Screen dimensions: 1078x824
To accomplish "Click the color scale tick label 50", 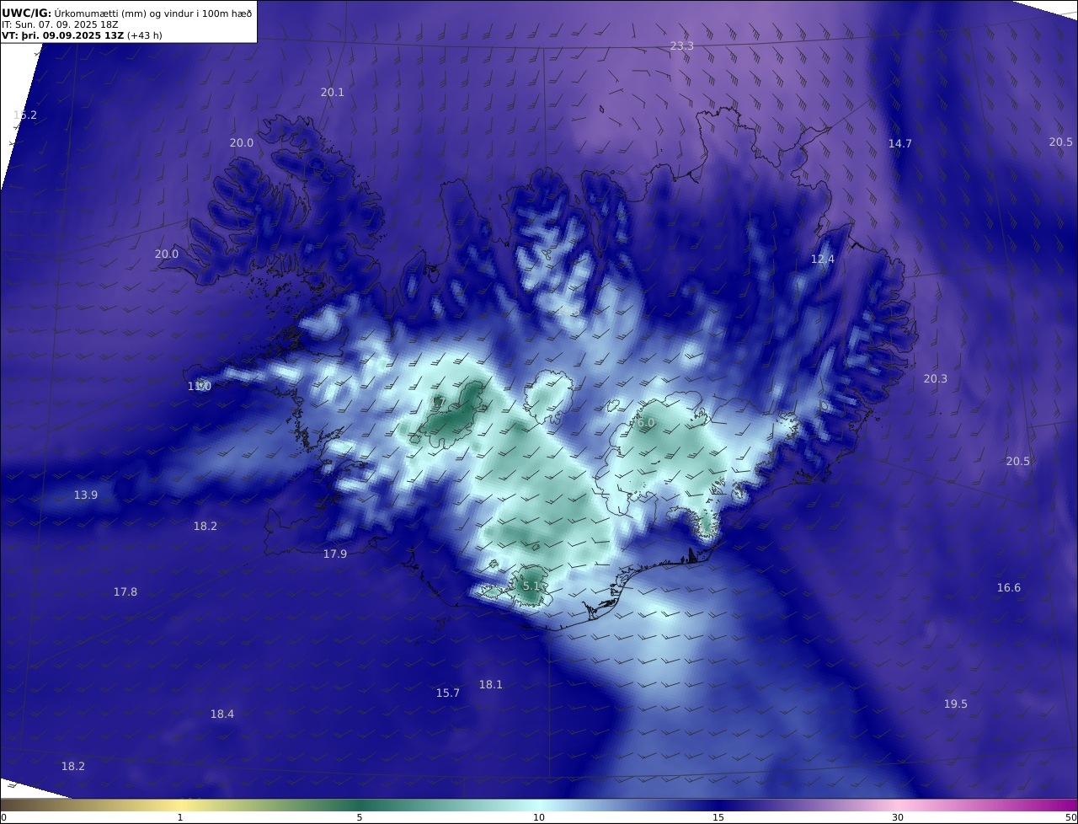I will point(1071,817).
